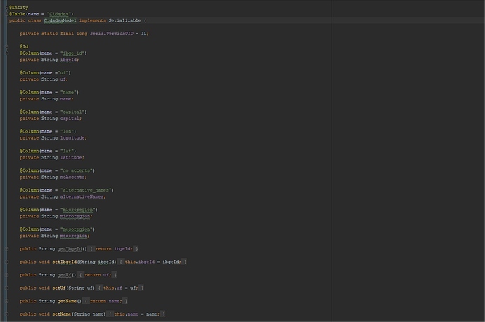Click the ibgeId field declaration name
The width and height of the screenshot is (485, 322).
[x=68, y=60]
